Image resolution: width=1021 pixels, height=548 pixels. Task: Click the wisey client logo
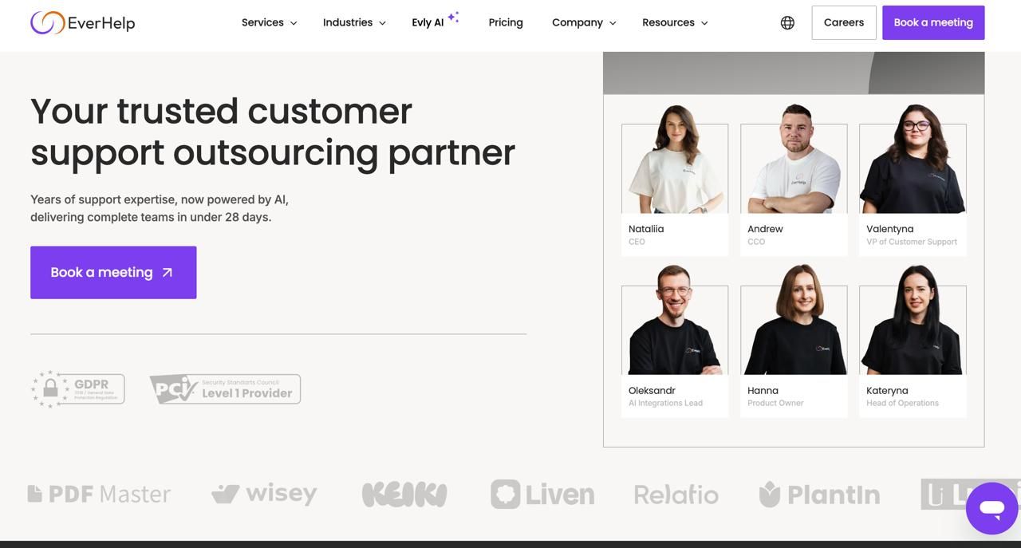pyautogui.click(x=264, y=494)
